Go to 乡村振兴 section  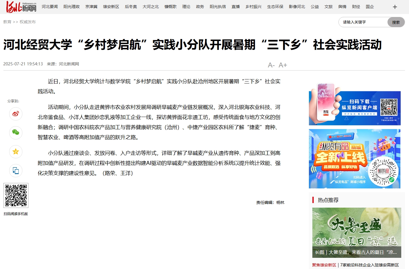[x=253, y=7]
